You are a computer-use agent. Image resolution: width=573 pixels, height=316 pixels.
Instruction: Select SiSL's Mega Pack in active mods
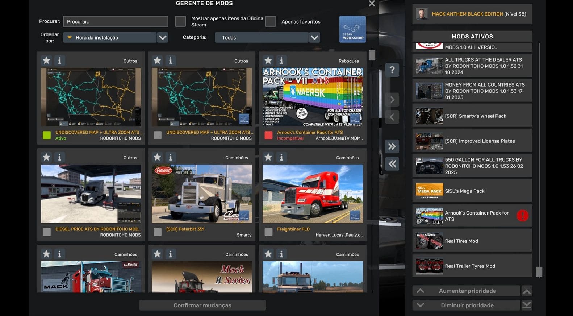(x=472, y=191)
